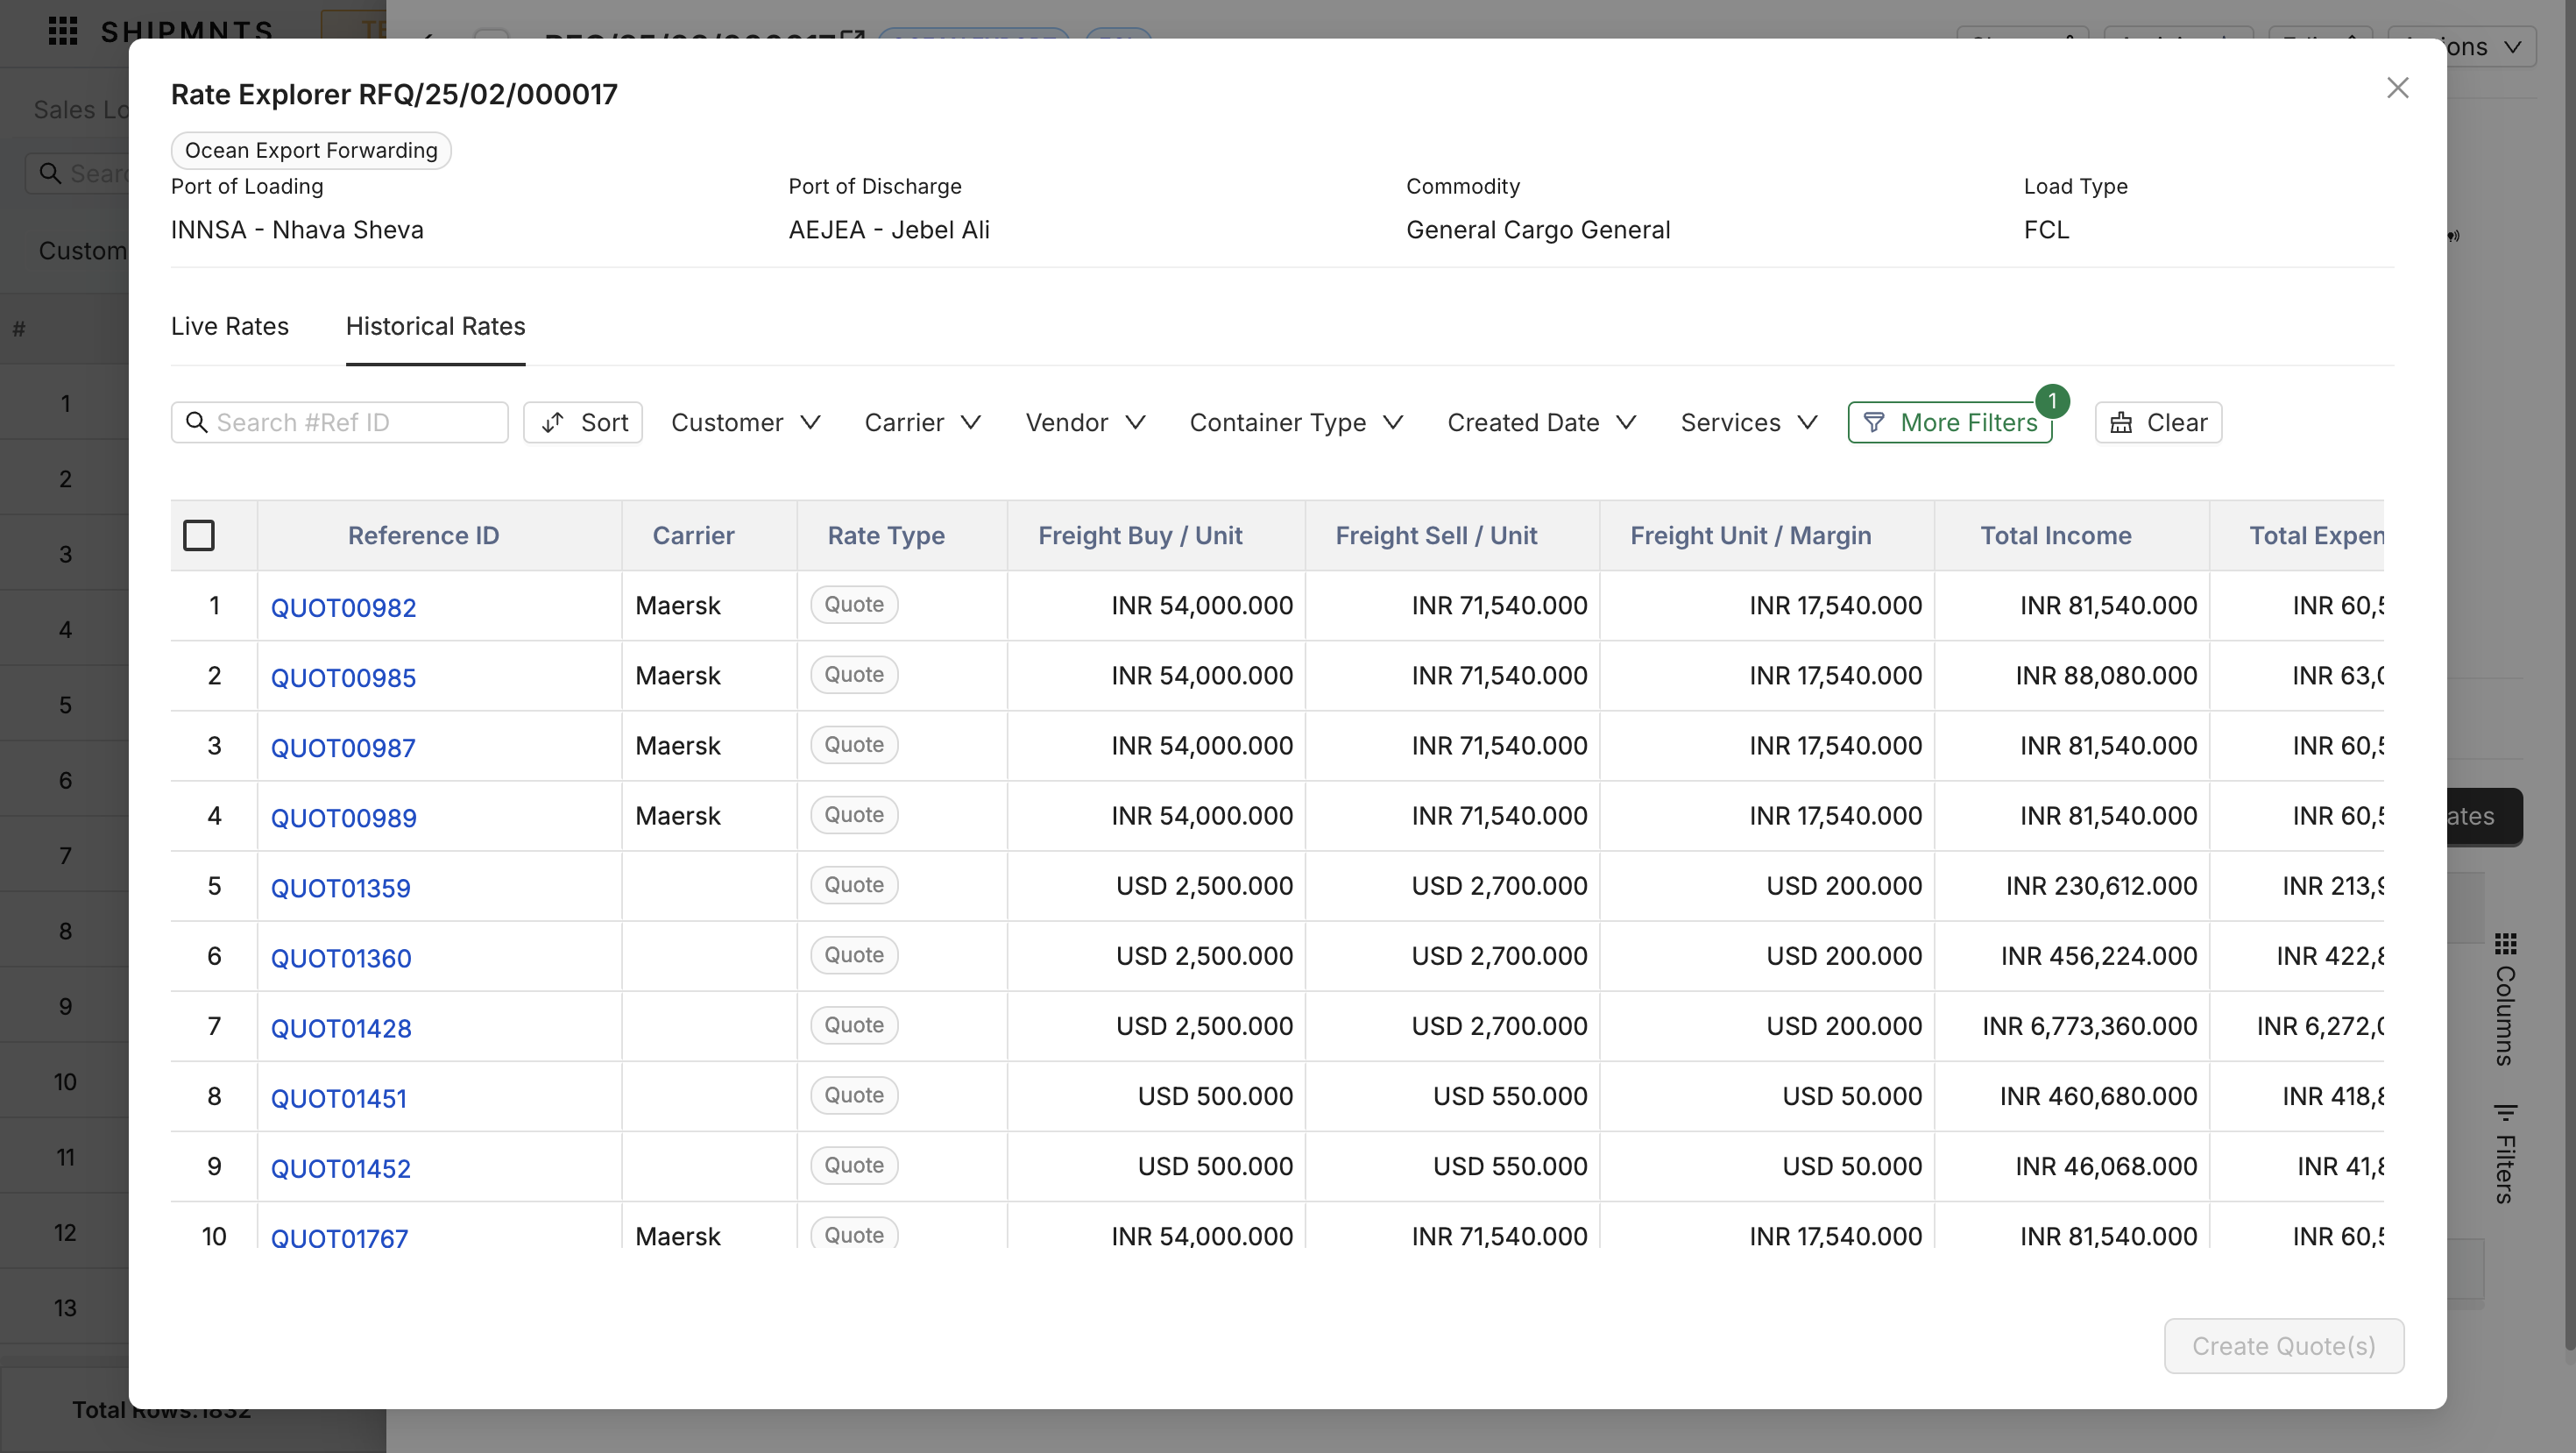2576x1453 pixels.
Task: Click Quote badge in QUOT01359 row
Action: (x=854, y=884)
